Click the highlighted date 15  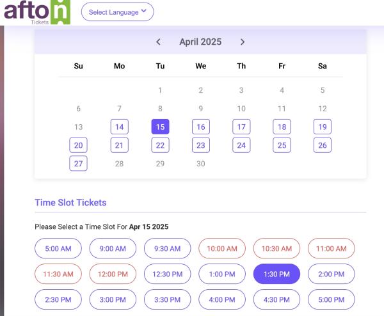pyautogui.click(x=160, y=127)
